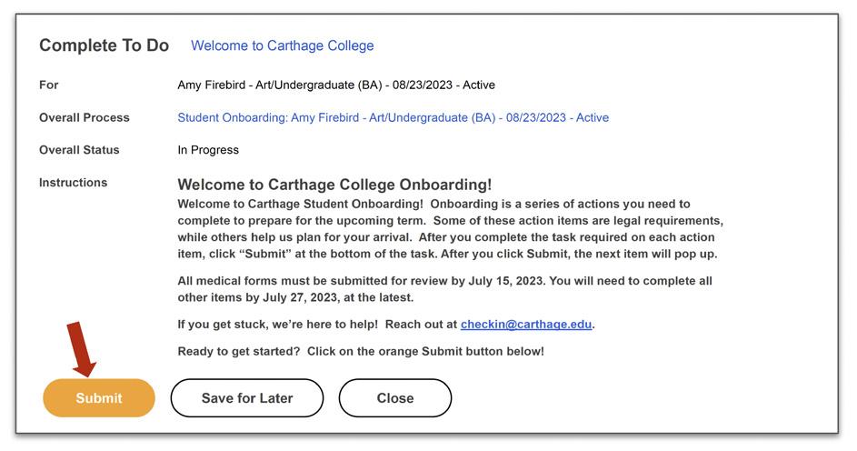Screen dimensions: 857x451
Task: Click the checkin@carthage.edu email link
Action: (526, 324)
